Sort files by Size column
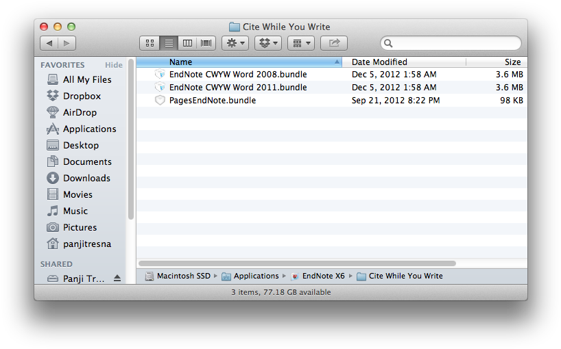Screen dimensions: 561x349 (x=497, y=62)
